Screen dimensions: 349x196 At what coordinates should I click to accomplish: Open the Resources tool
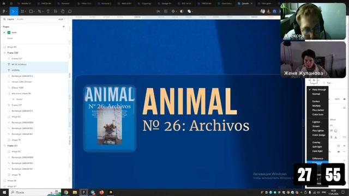(x=56, y=11)
